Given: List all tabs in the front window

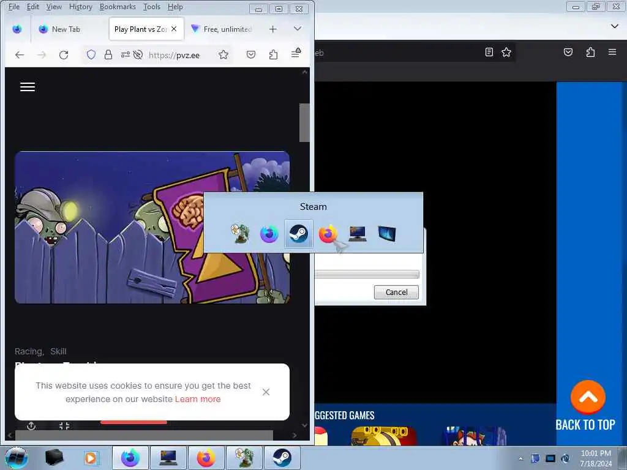Looking at the screenshot, I should (298, 29).
